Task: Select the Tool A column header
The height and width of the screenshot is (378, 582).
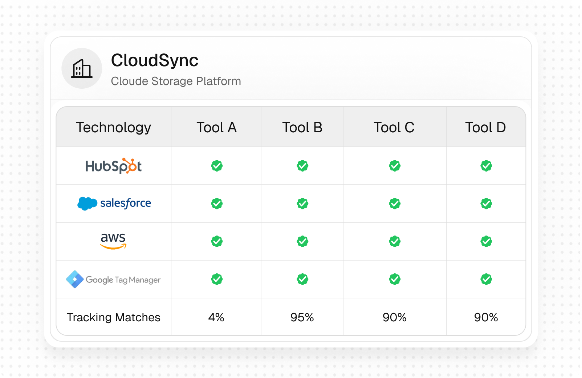Action: pos(216,128)
